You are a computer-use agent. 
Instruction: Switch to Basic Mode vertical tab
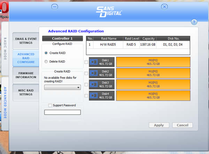coord(5,49)
